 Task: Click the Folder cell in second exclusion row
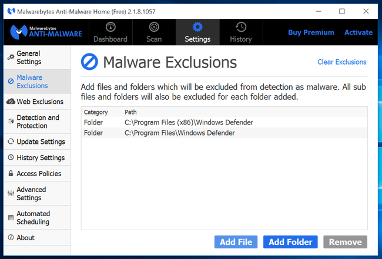[x=93, y=133]
